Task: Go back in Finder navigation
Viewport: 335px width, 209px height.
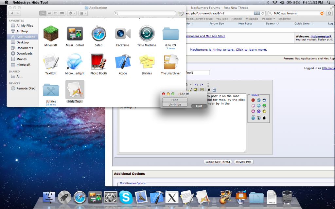Action: [x=12, y=13]
